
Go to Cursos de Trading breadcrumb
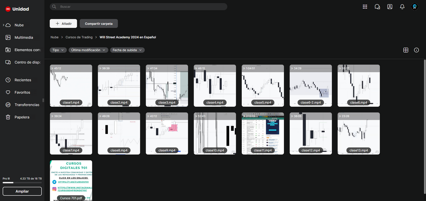pyautogui.click(x=79, y=37)
